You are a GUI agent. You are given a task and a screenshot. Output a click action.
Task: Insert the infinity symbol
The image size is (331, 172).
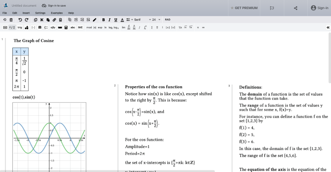[203, 27]
